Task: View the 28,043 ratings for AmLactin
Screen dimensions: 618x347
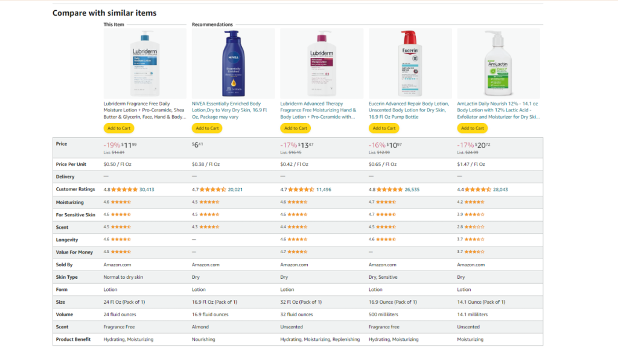Action: [500, 190]
